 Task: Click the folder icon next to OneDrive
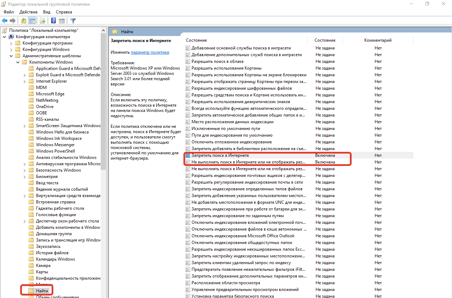click(31, 107)
